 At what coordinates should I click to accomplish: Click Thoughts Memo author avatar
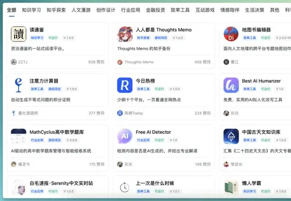click(120, 62)
